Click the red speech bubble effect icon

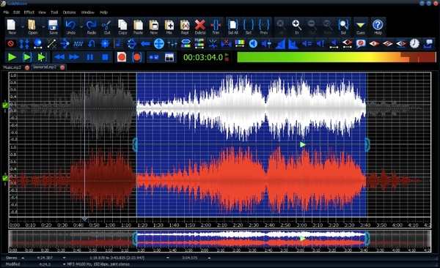361,43
